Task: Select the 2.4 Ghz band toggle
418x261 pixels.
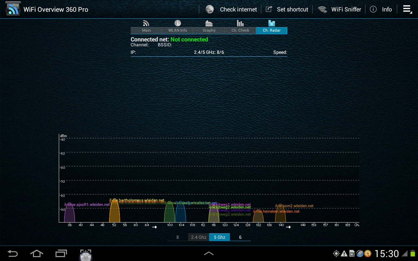Action: (x=199, y=237)
